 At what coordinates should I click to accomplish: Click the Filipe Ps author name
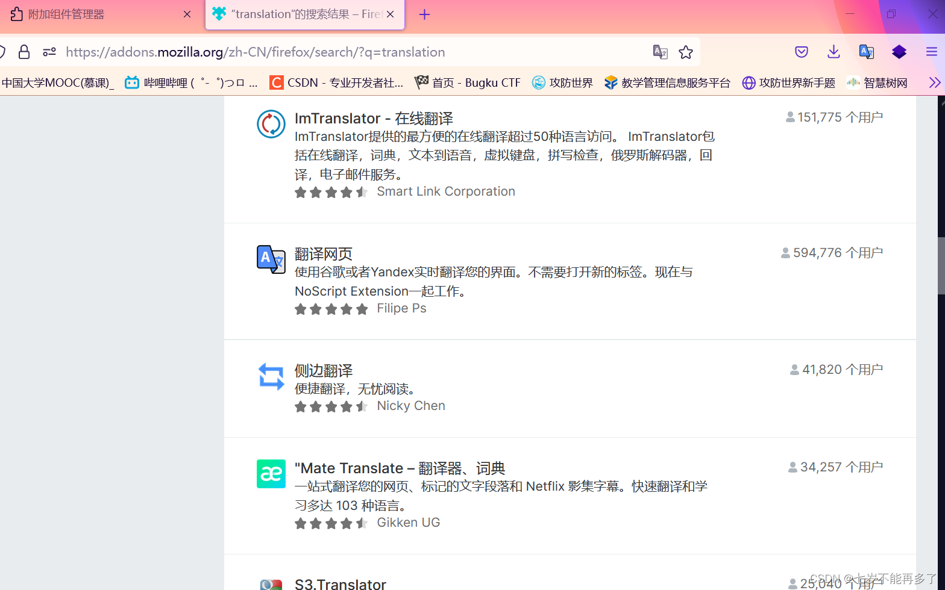pyautogui.click(x=401, y=308)
